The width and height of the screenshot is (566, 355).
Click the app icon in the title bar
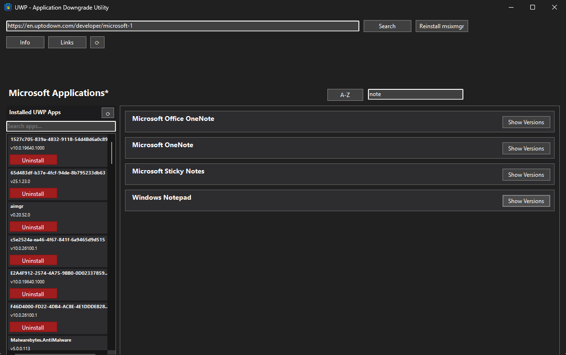pyautogui.click(x=8, y=7)
